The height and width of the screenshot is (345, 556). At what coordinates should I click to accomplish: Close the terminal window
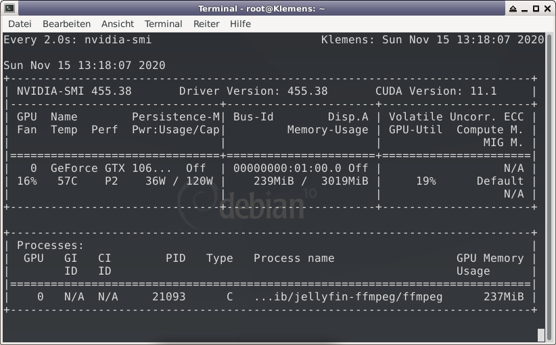(547, 9)
